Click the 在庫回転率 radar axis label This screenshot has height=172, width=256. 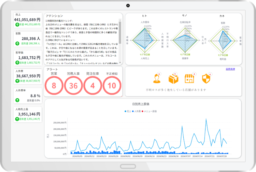(185, 22)
